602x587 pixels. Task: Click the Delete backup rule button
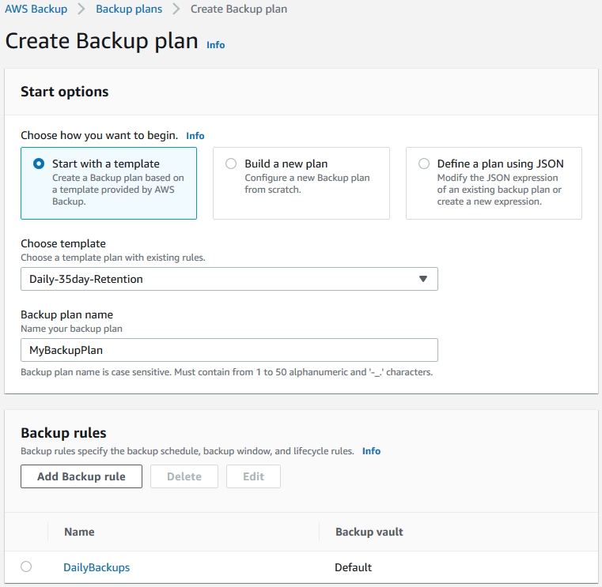click(184, 476)
